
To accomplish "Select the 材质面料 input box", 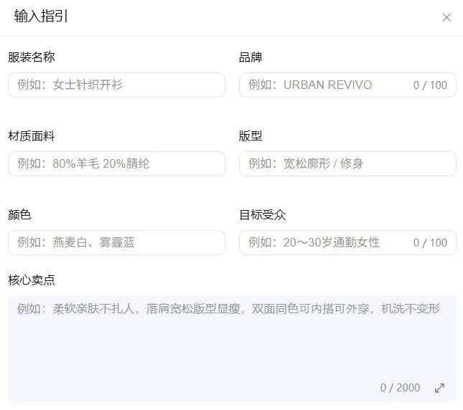I will [116, 163].
